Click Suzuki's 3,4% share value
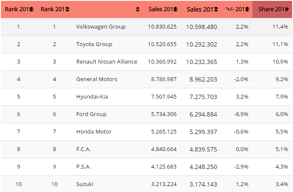 (x=282, y=184)
